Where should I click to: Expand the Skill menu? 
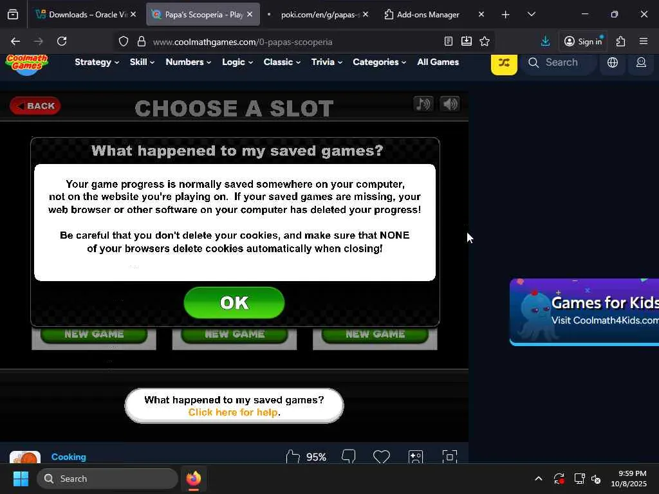142,62
